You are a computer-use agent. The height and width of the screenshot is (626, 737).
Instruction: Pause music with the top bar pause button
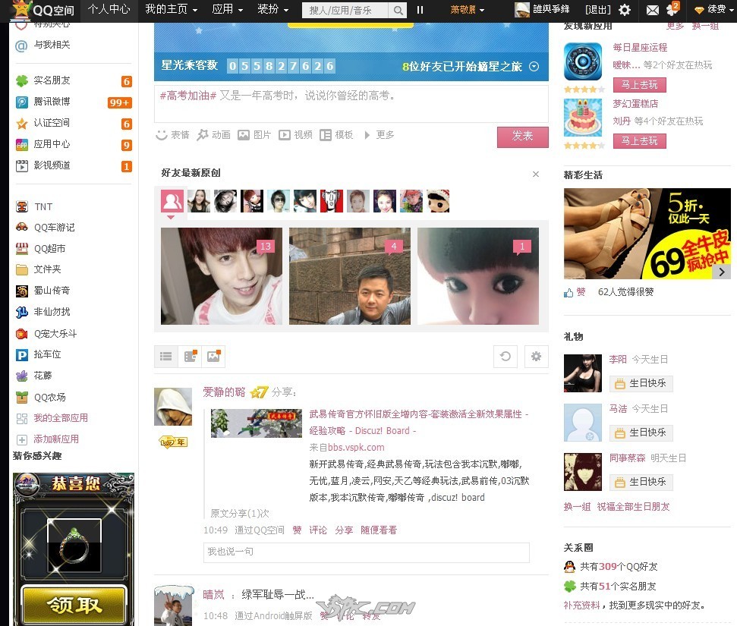[420, 10]
